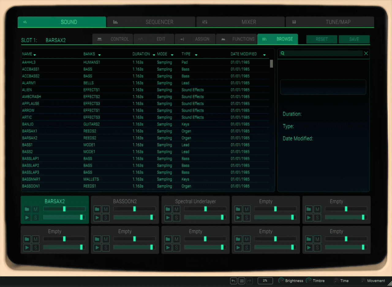This screenshot has height=287, width=392.
Task: Switch to the TUNE/MAP tab
Action: pos(330,22)
